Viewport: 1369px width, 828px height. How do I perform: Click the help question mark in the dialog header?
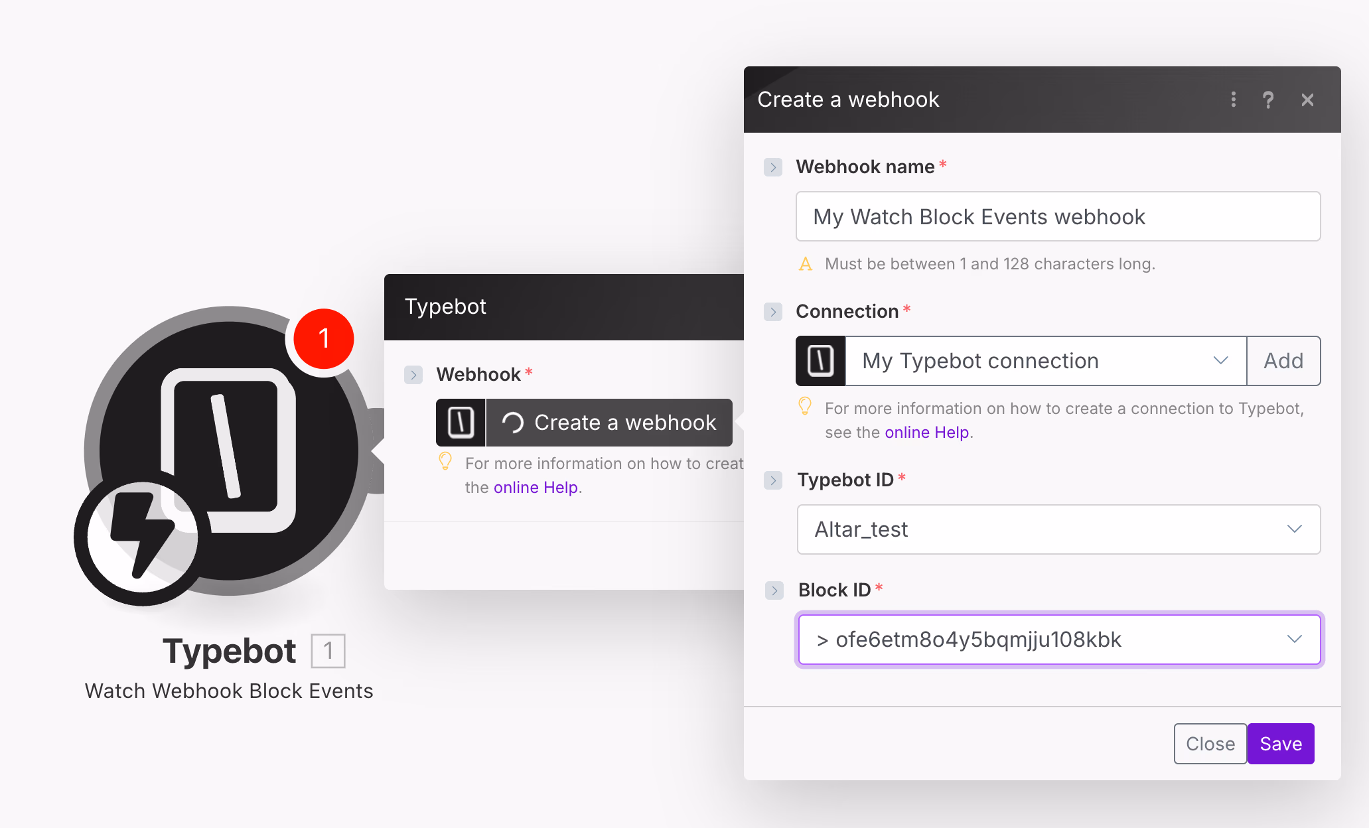[1268, 100]
